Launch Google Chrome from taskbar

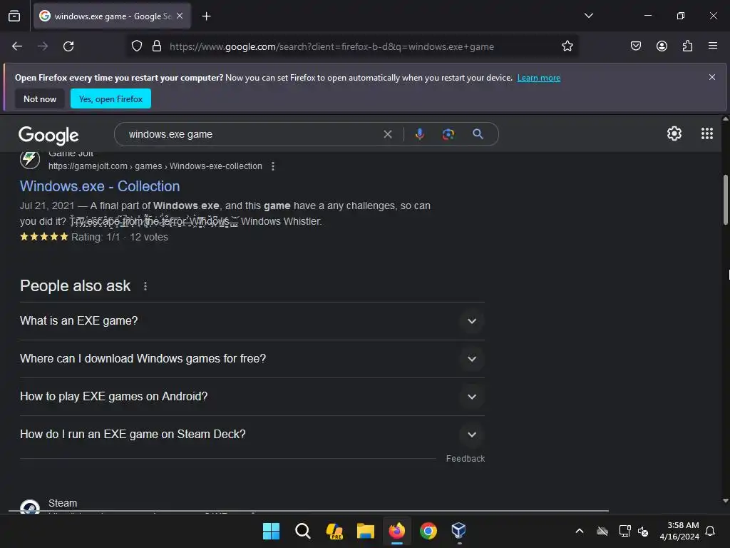[x=428, y=531]
